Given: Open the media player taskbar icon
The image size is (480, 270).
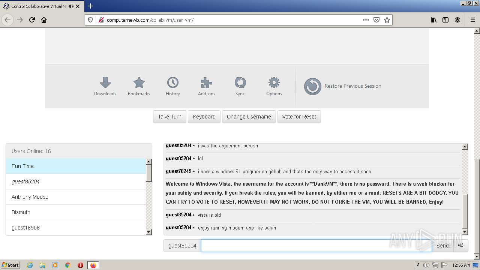Looking at the screenshot, I should 55,265.
